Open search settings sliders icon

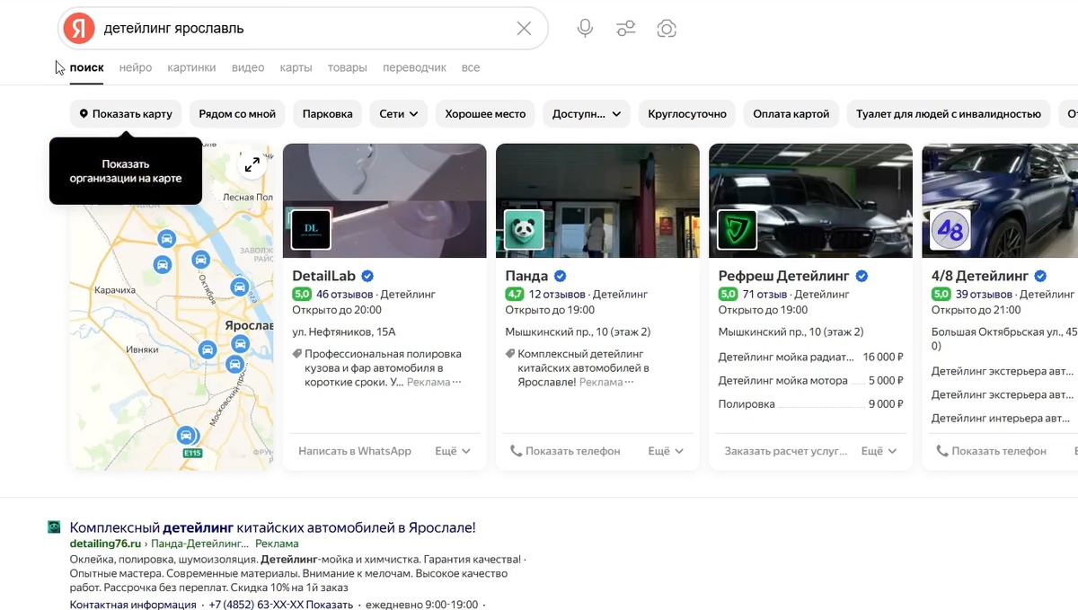point(626,28)
